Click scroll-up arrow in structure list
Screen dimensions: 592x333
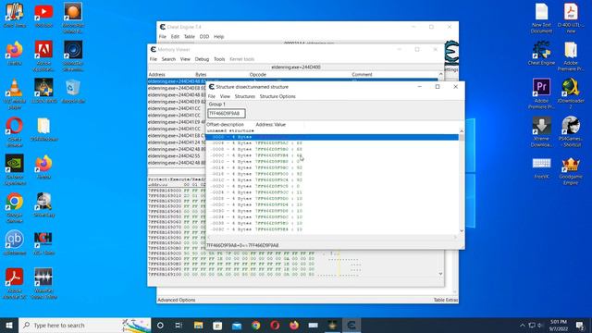462,131
